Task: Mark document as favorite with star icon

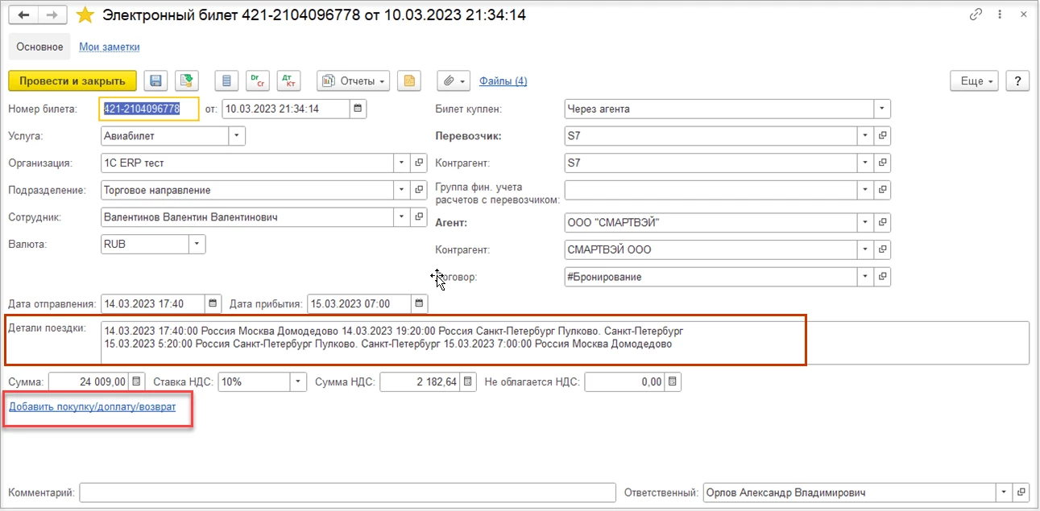Action: click(85, 15)
